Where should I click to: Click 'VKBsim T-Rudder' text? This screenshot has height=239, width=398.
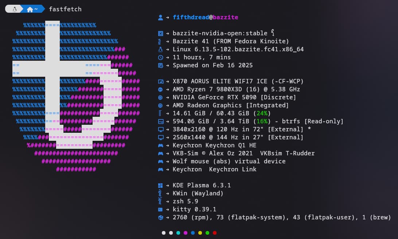tap(287, 153)
